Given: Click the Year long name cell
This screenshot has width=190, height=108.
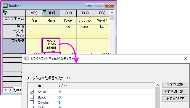Looking at the screenshot, I should coord(34,20).
